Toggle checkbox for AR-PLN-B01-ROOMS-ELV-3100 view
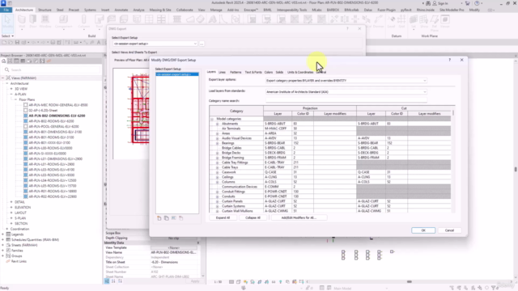The height and width of the screenshot is (291, 518). (25, 137)
